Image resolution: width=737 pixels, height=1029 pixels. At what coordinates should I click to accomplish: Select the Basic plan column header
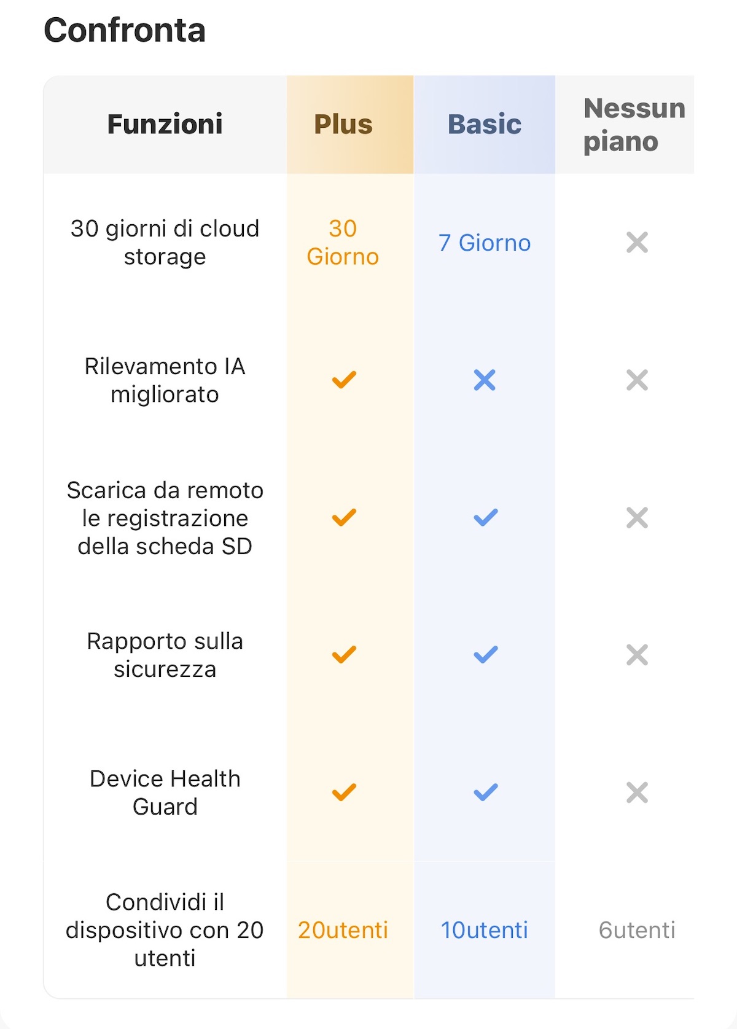coord(485,124)
